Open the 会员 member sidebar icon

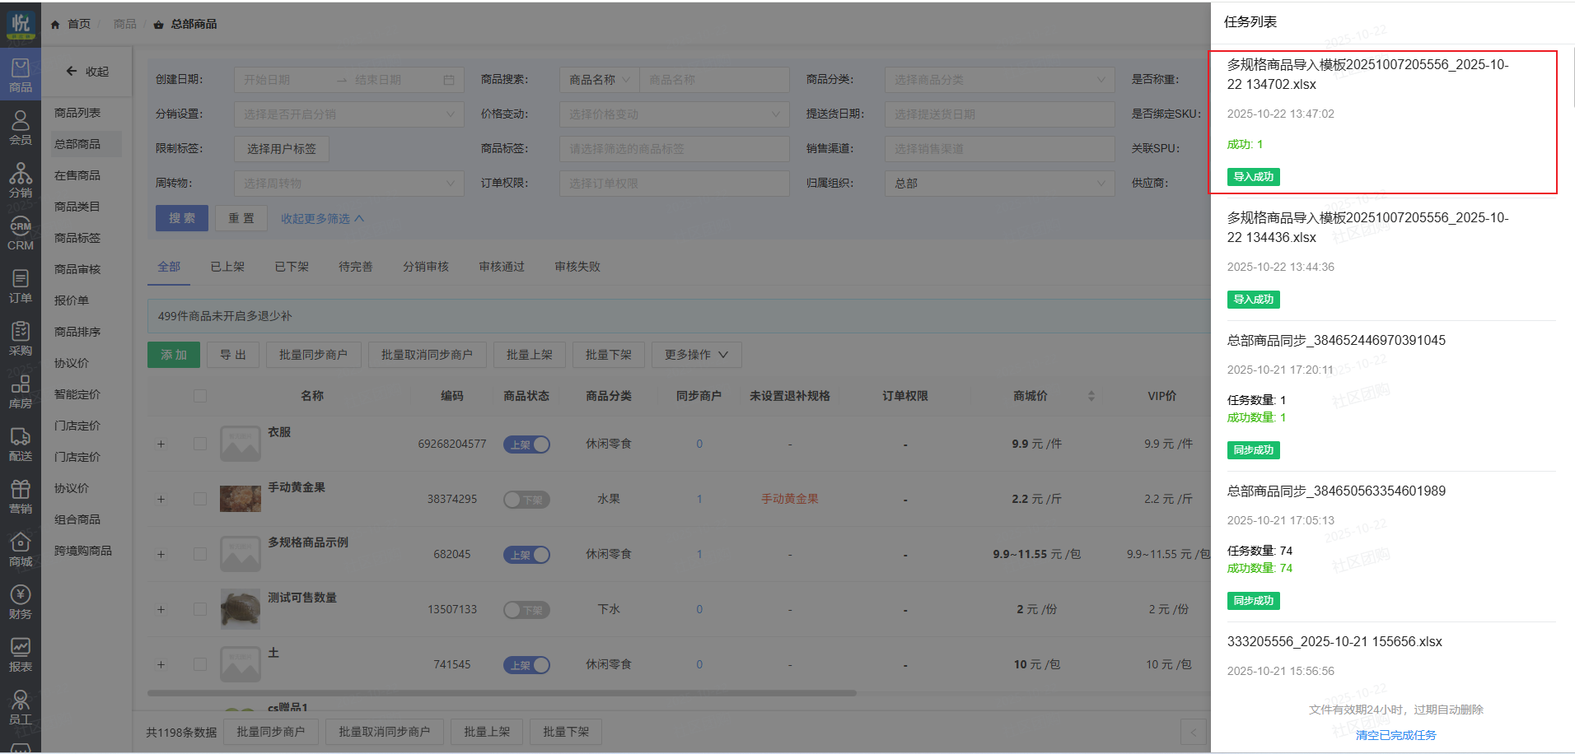[20, 128]
